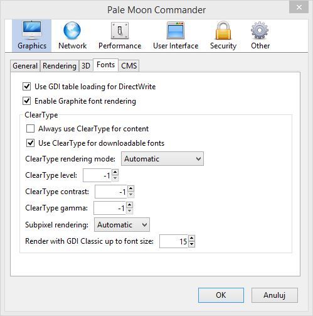
Task: Close the Pale Moon Commander window
Action: pyautogui.click(x=299, y=8)
